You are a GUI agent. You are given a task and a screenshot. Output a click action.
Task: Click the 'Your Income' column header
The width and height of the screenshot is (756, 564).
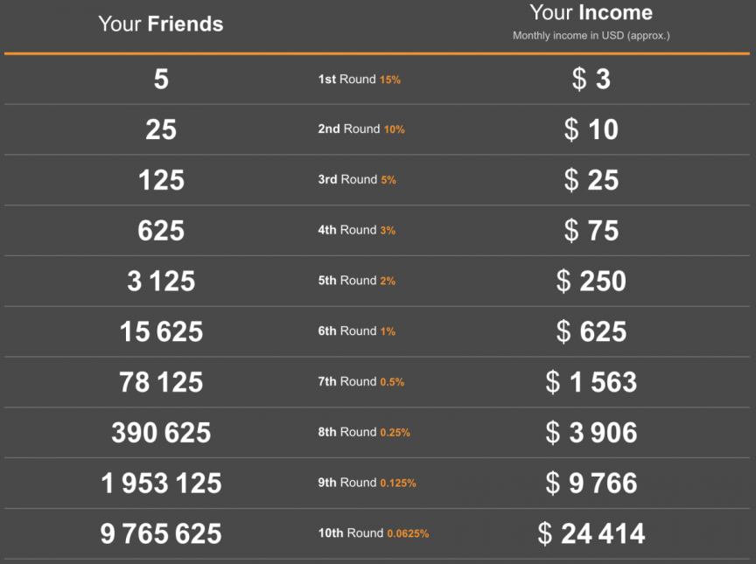pyautogui.click(x=591, y=13)
